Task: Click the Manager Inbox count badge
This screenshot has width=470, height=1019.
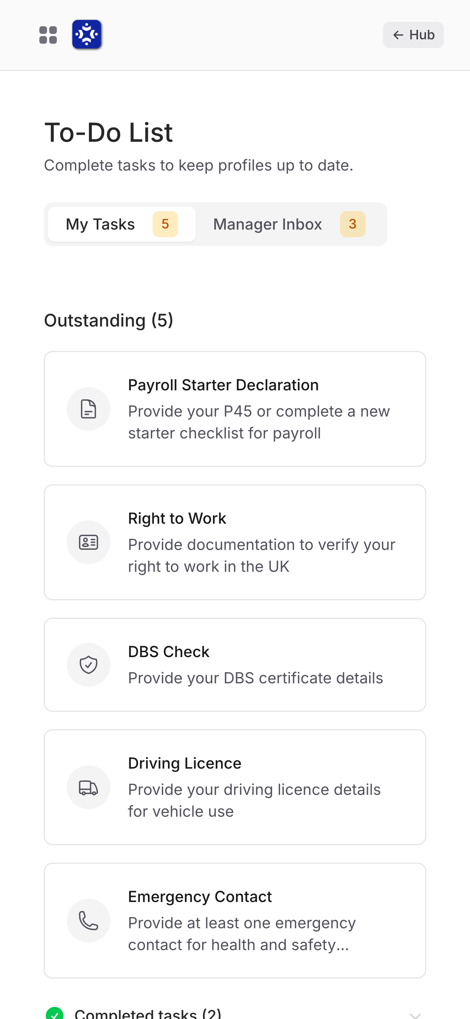Action: click(x=353, y=224)
